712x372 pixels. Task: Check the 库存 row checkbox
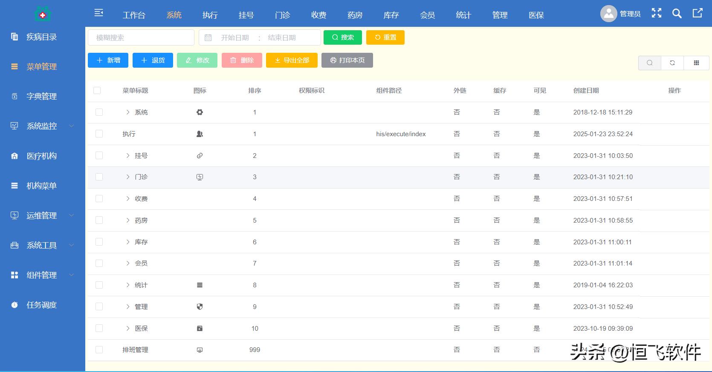tap(99, 242)
